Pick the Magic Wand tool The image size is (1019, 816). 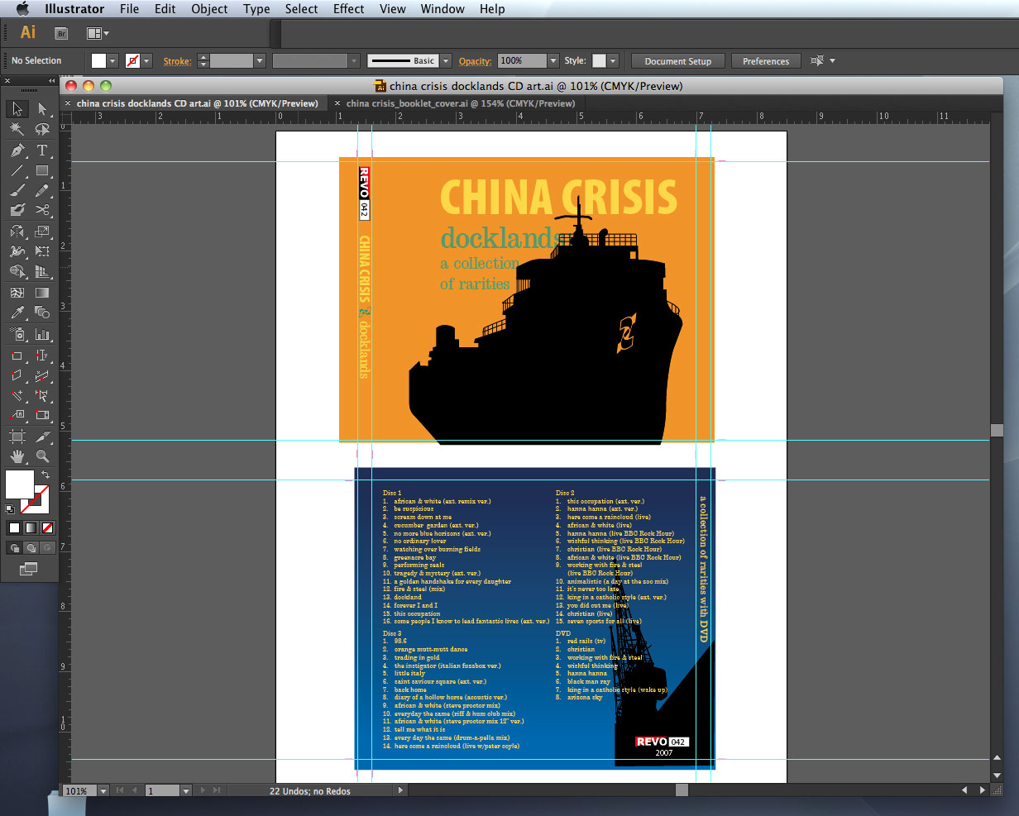(x=17, y=129)
